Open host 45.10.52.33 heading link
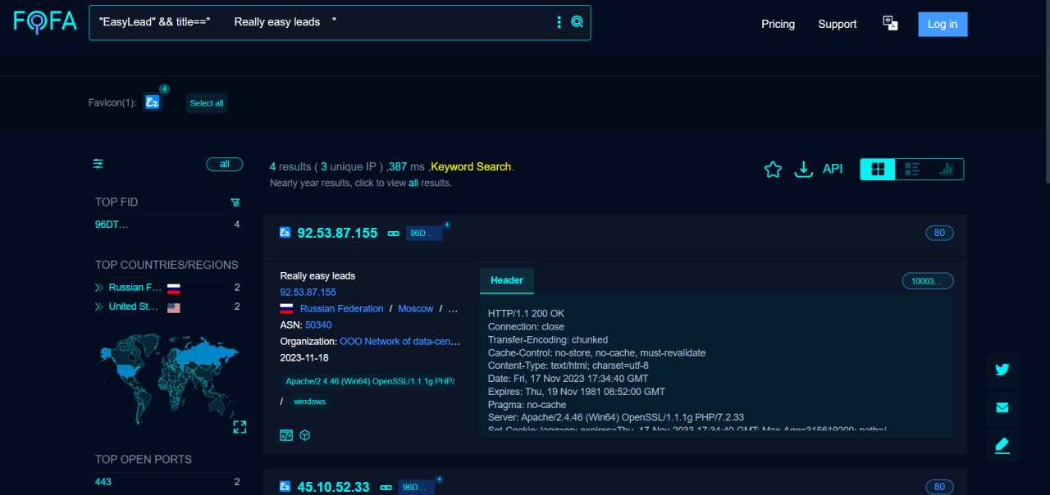The height and width of the screenshot is (495, 1050). [333, 487]
